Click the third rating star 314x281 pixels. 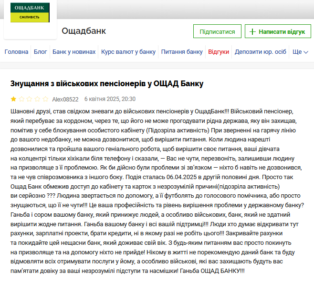pyautogui.click(x=30, y=100)
